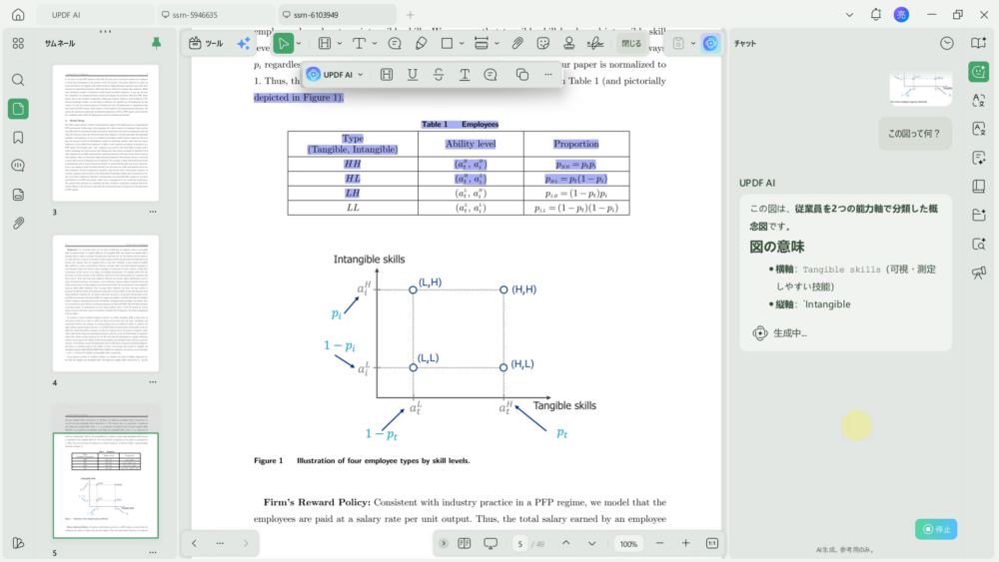The width and height of the screenshot is (999, 562).
Task: Open the bookmarks panel in left sidebar
Action: click(x=18, y=138)
